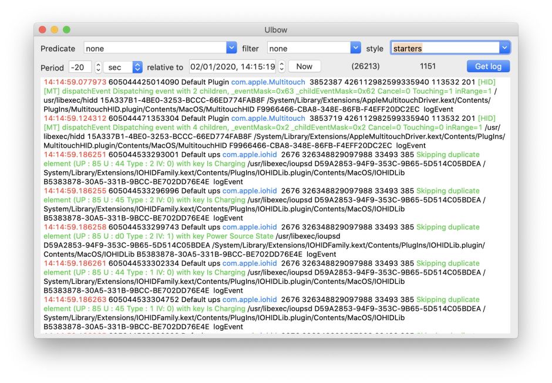The image size is (552, 383).
Task: Click the first log timestamp 14:14:59.077973
Action: point(75,82)
